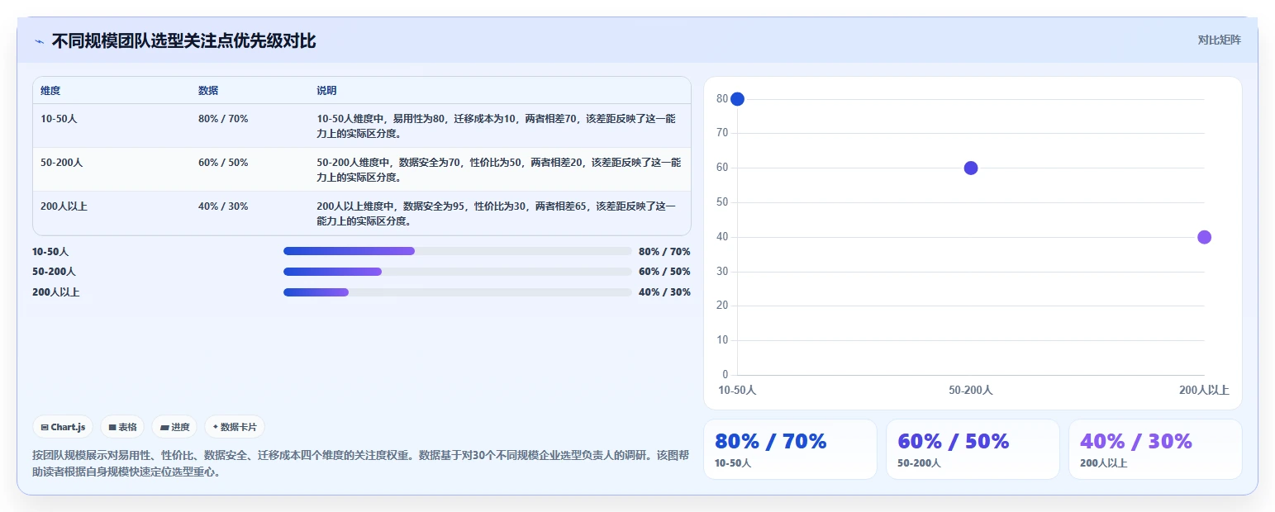1275x512 pixels.
Task: Select the Chart.js tag chip
Action: 63,427
